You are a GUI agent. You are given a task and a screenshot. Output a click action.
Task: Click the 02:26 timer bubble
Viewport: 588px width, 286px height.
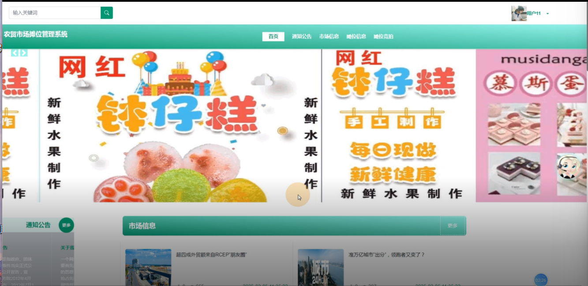pyautogui.click(x=541, y=280)
